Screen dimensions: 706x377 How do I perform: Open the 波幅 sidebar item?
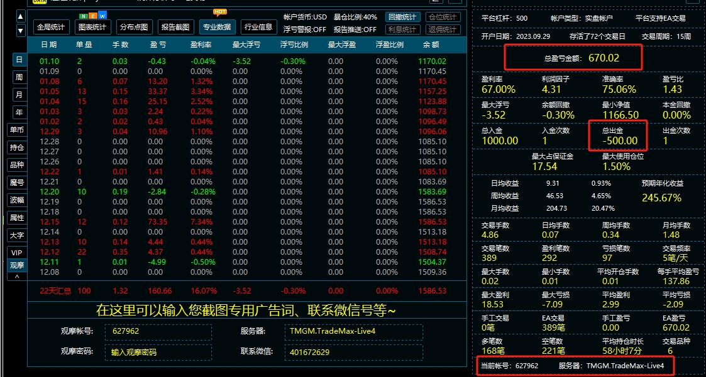(17, 200)
